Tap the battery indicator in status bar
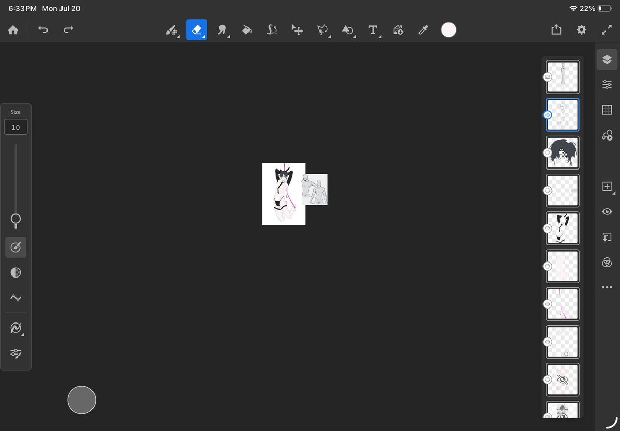620x431 pixels. pos(605,9)
